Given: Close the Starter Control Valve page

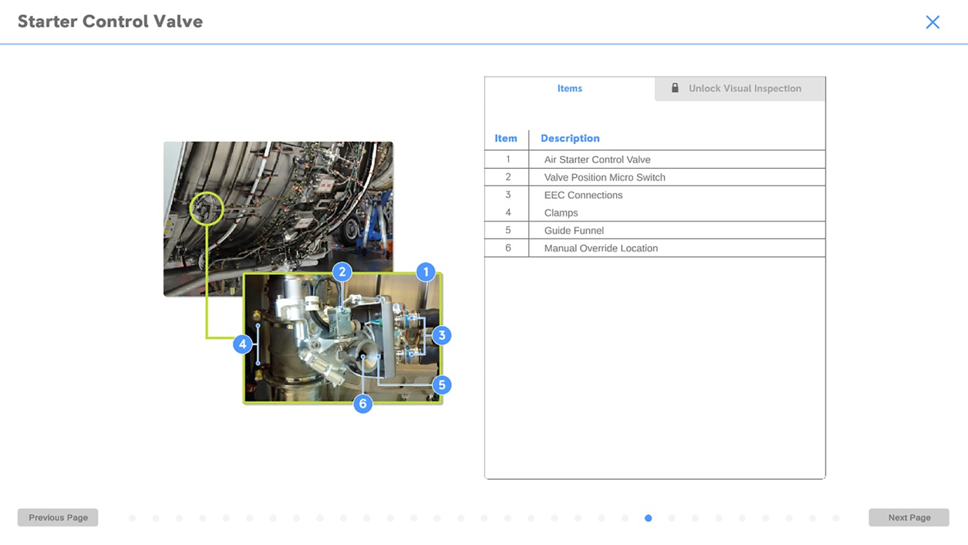Looking at the screenshot, I should click(x=933, y=23).
